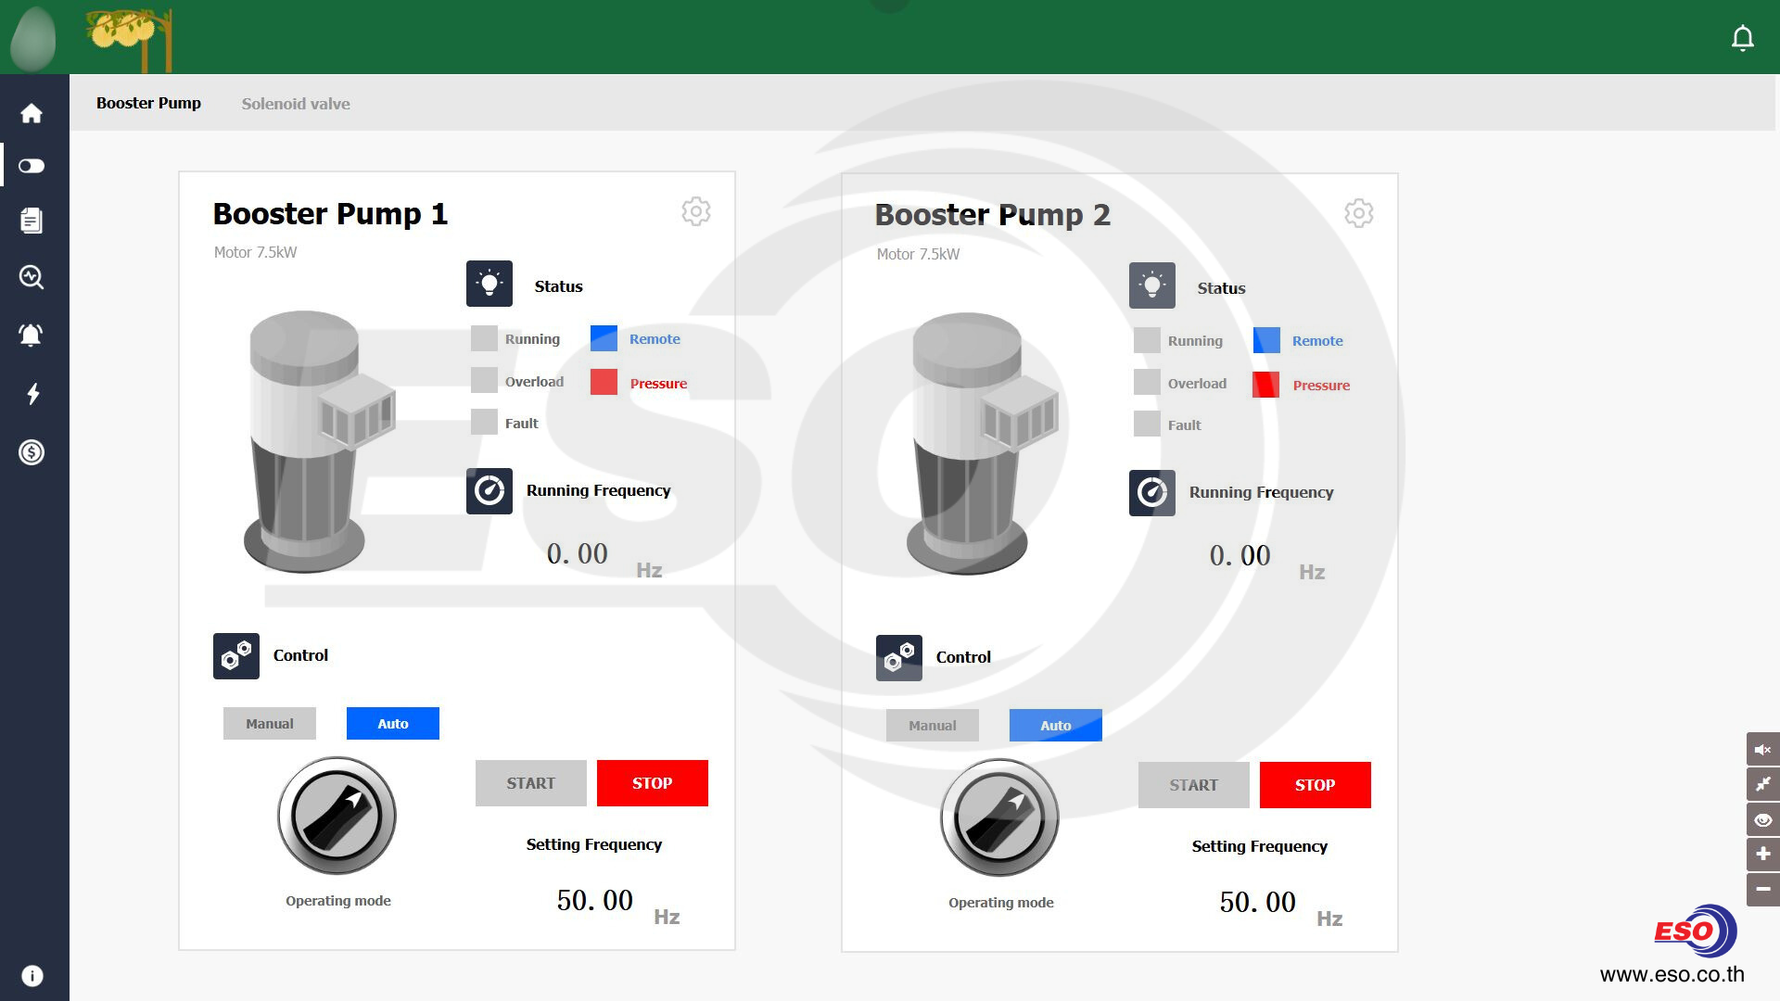Open the home page from sidebar
The image size is (1780, 1001).
32,113
